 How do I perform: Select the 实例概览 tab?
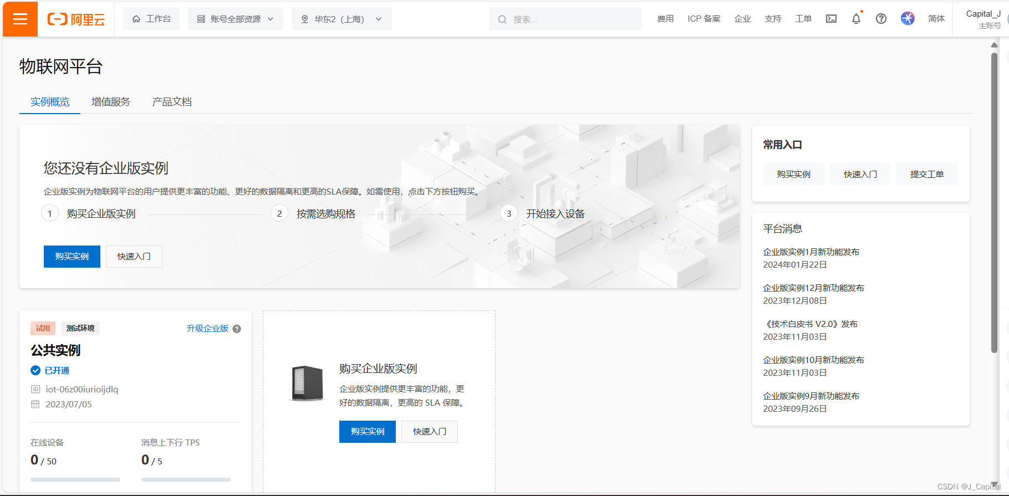click(50, 102)
